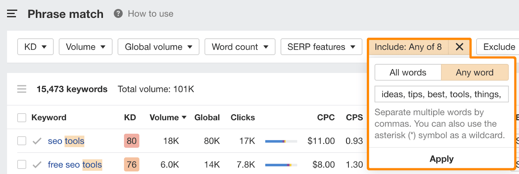Screen dimensions: 519x174
Task: Open the SERP features dropdown
Action: [x=321, y=47]
